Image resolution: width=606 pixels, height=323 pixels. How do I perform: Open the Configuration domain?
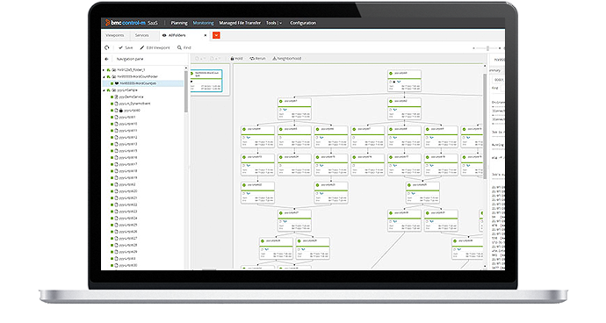click(x=303, y=23)
